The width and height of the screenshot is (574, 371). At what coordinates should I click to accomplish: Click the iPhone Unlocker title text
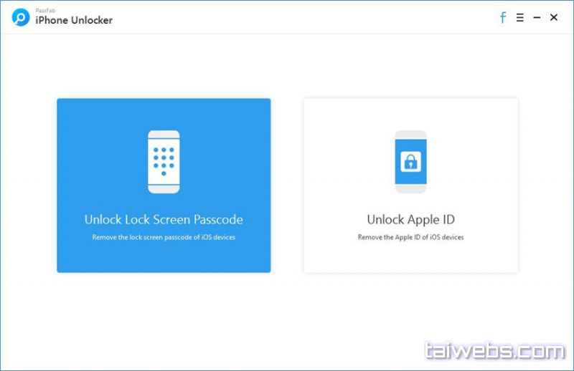pos(74,20)
